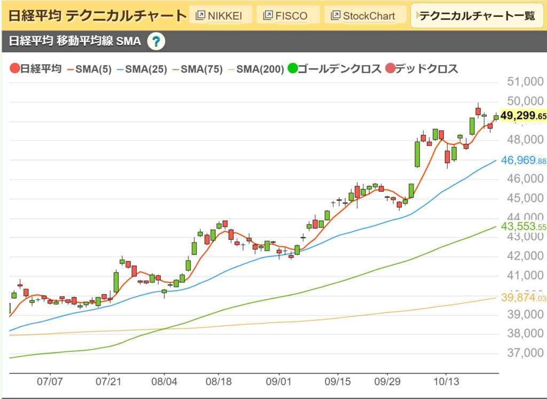Screen dimensions: 547x399
Task: Open the question mark help icon
Action: click(x=155, y=42)
